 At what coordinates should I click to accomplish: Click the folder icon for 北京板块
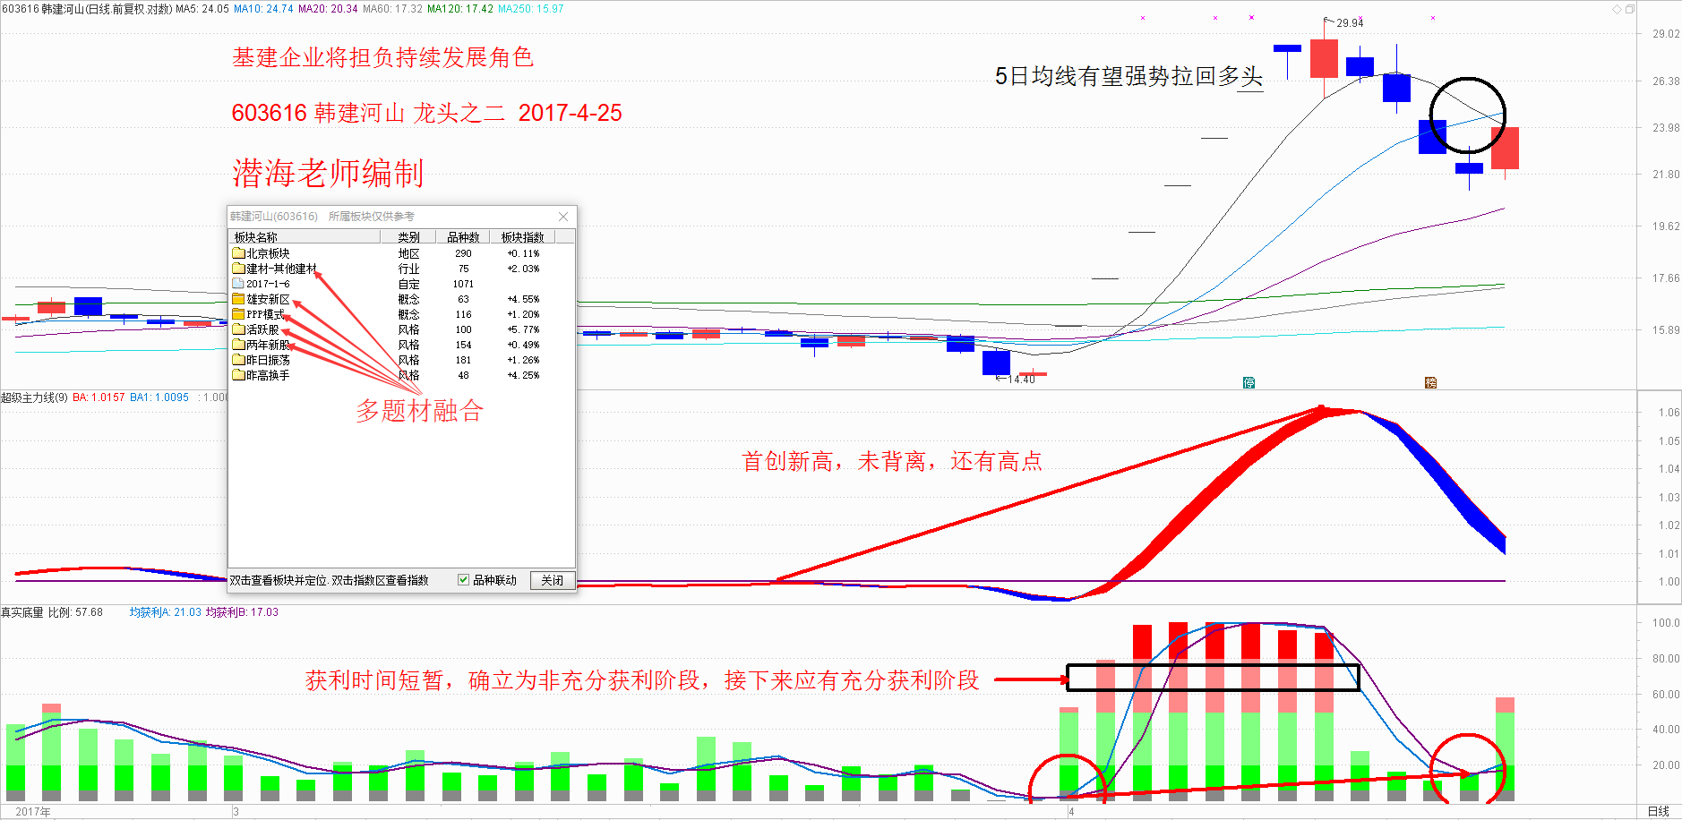point(238,253)
